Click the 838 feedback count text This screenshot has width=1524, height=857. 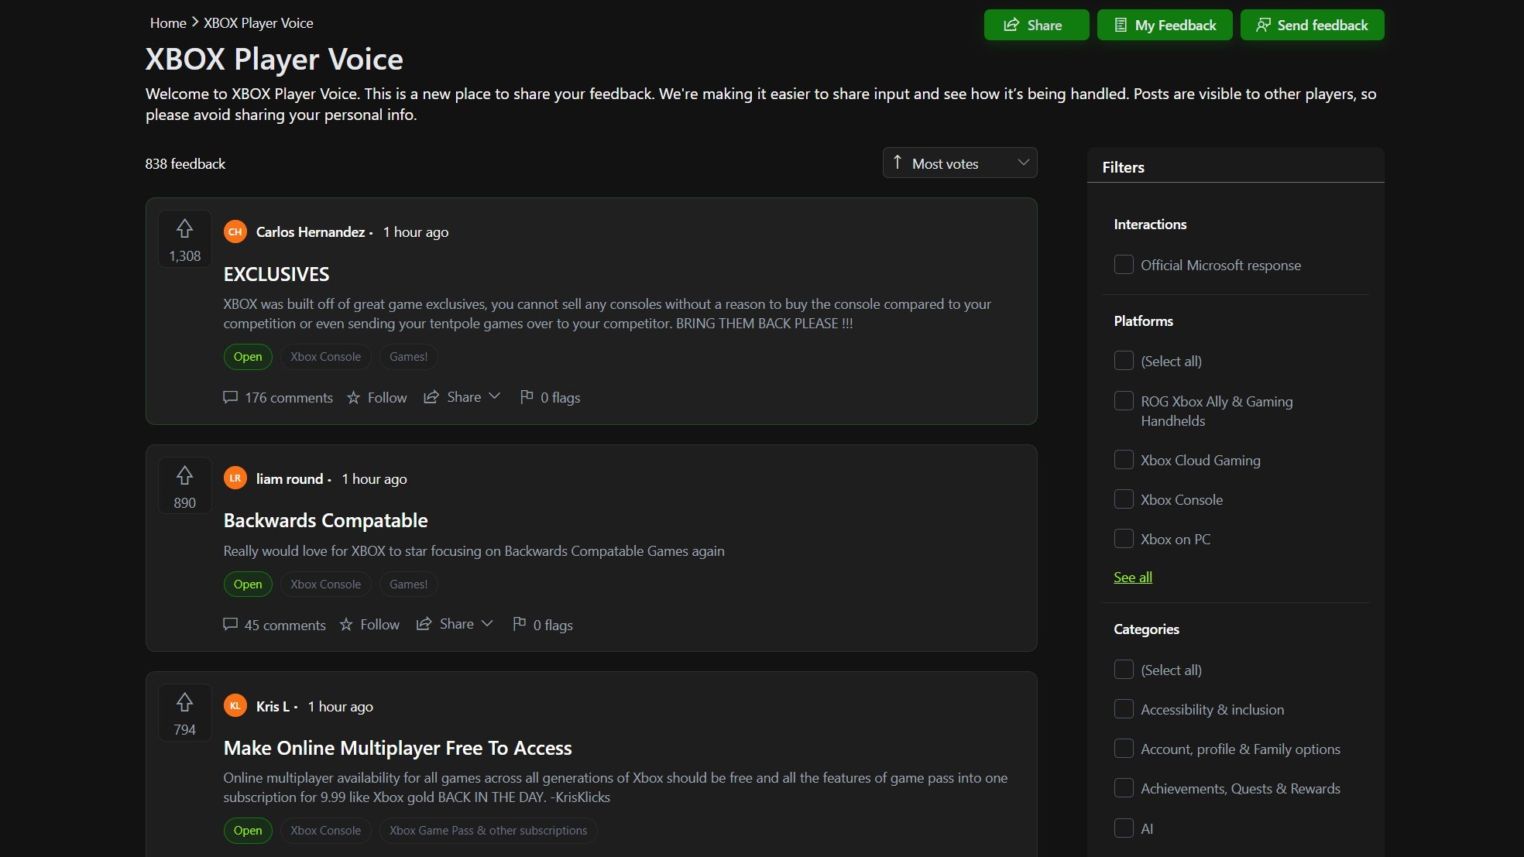pos(185,164)
